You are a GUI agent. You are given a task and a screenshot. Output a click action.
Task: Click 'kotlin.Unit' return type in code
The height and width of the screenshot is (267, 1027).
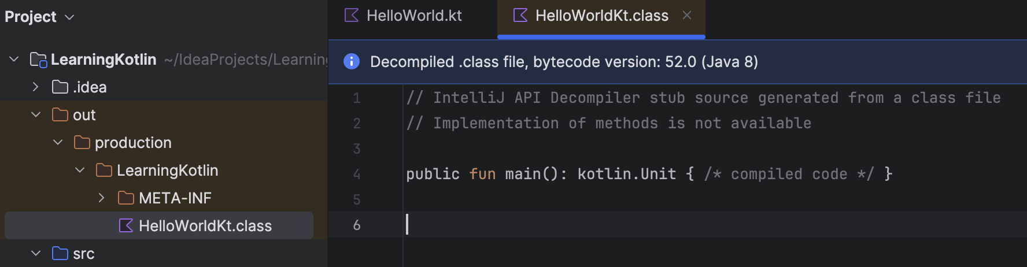click(x=627, y=174)
